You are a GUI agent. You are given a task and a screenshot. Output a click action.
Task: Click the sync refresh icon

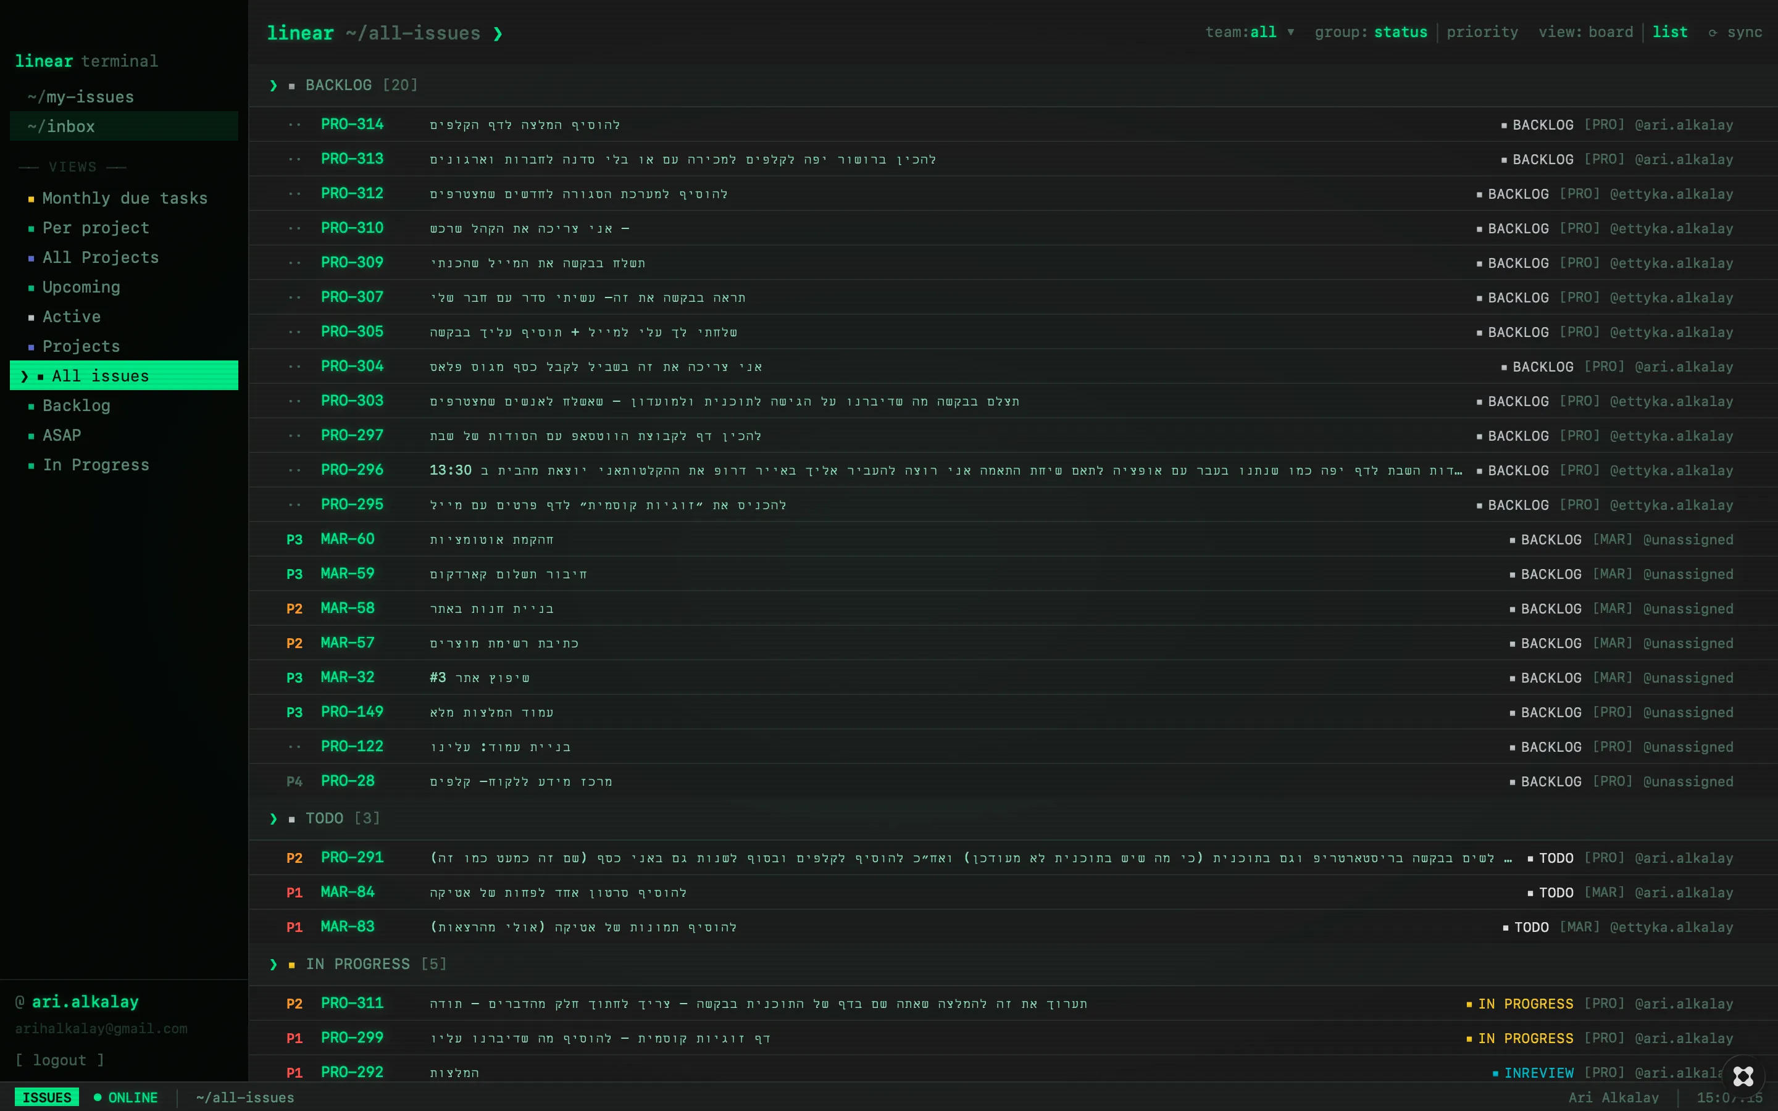1713,33
